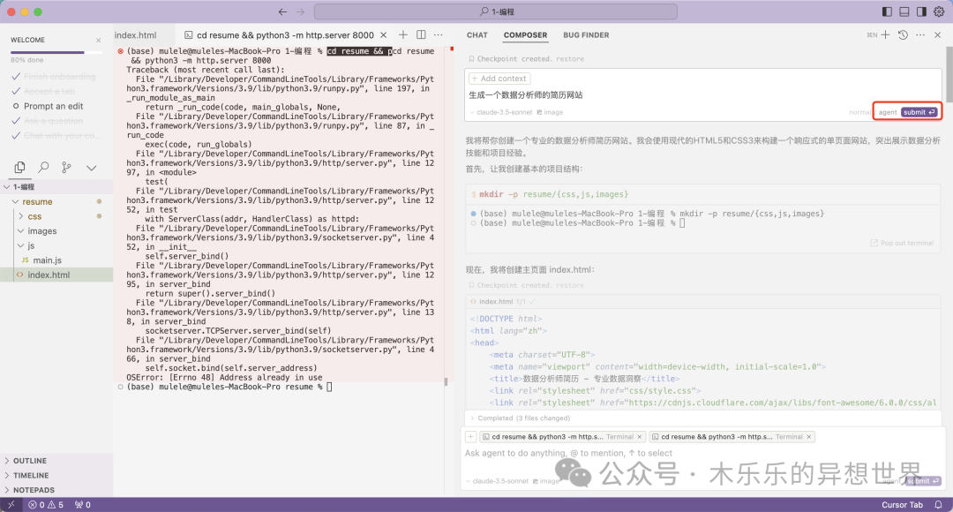The width and height of the screenshot is (953, 512).
Task: Open the Search view icon in sidebar
Action: coord(43,167)
